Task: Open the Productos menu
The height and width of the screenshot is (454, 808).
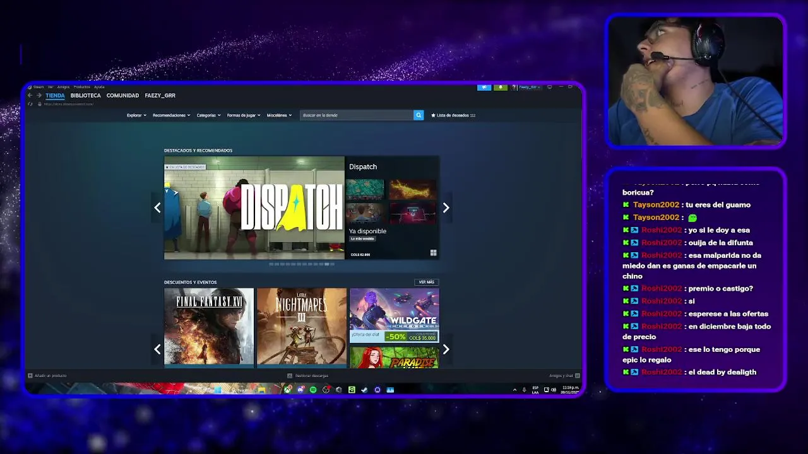Action: (x=81, y=87)
